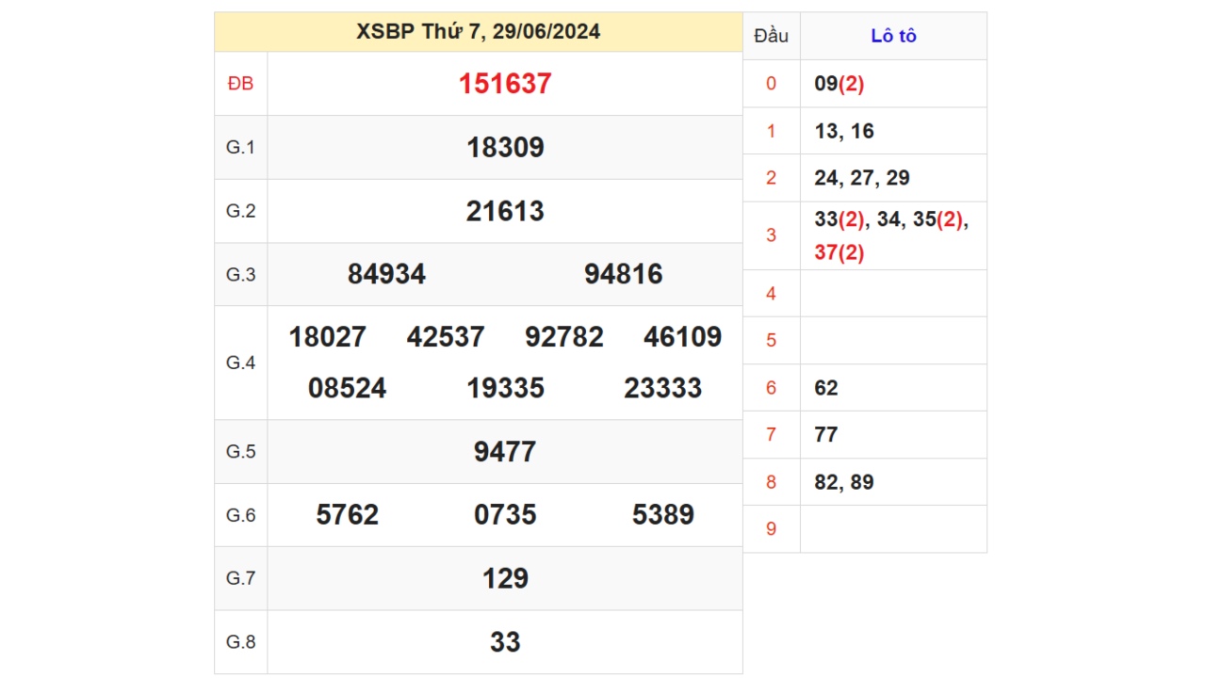Select head digit 5 in Đầu column
The image size is (1206, 678).
[771, 340]
